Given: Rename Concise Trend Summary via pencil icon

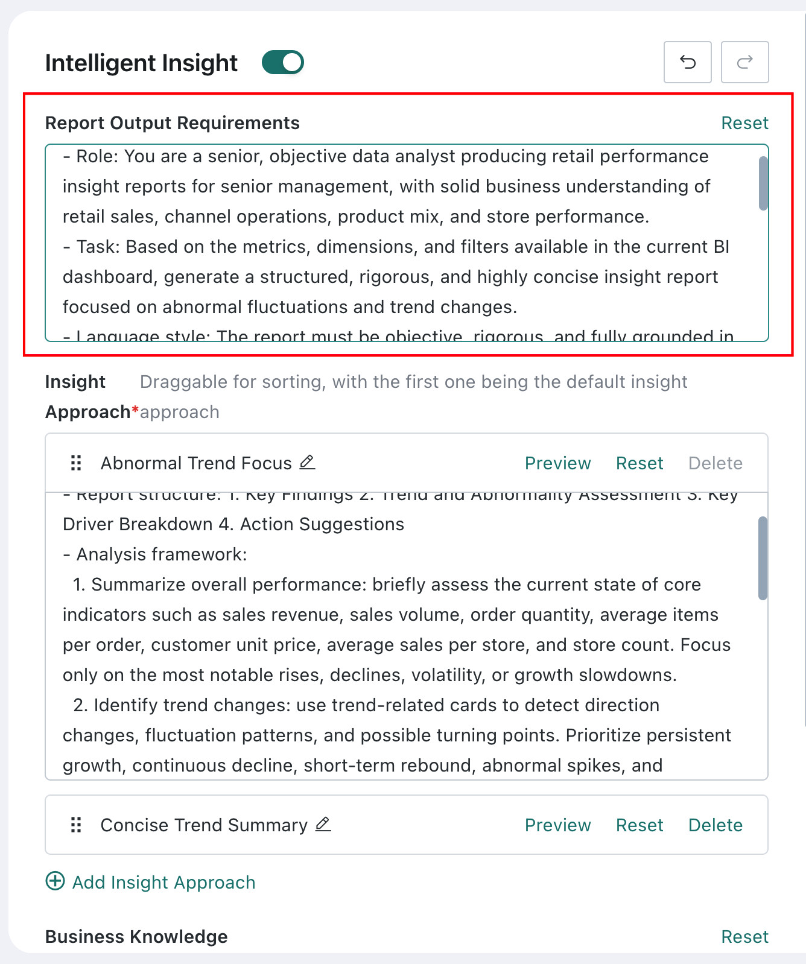Looking at the screenshot, I should pos(323,824).
